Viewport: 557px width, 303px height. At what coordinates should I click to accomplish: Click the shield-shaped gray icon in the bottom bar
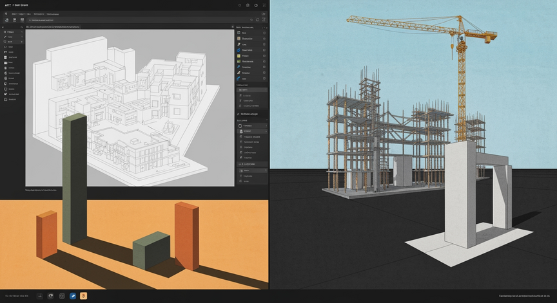pyautogui.click(x=62, y=296)
